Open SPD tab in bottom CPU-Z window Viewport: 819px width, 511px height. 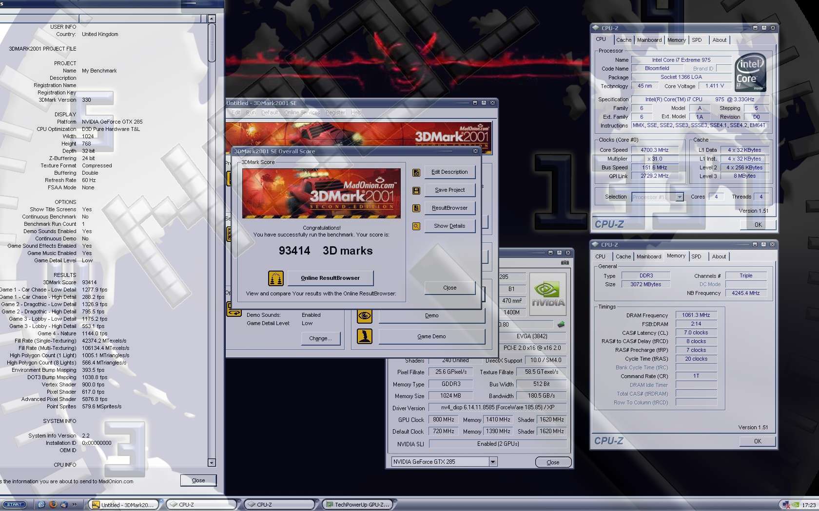[697, 256]
